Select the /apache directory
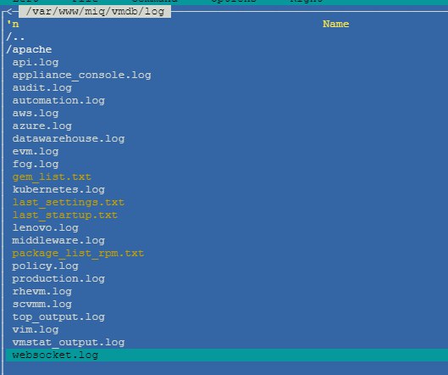This screenshot has width=448, height=375. click(x=29, y=49)
